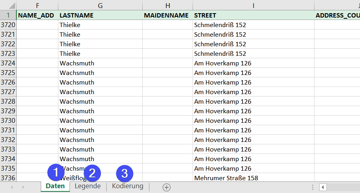
Task: Add a new sheet with the plus icon
Action: pos(167,187)
